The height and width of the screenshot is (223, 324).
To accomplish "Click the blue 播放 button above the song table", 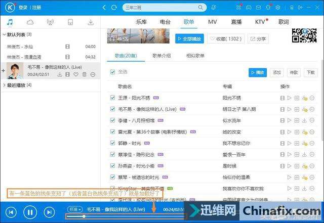I will [258, 72].
